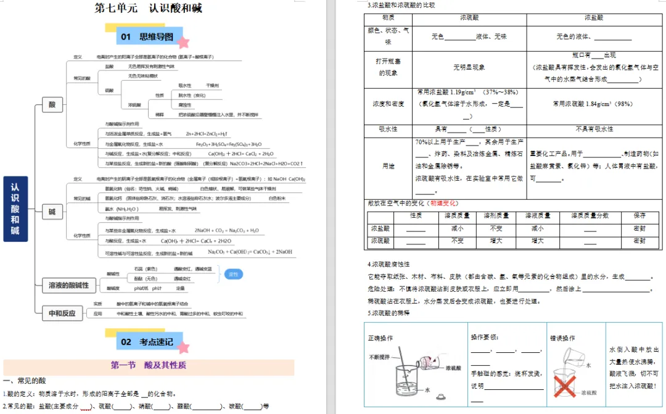Viewport: 666px width, 414px height.
Task: Click the 石蕊 (紫色) entry
Action: click(x=146, y=269)
